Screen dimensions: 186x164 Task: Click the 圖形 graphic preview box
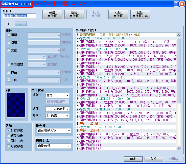pos(16,105)
